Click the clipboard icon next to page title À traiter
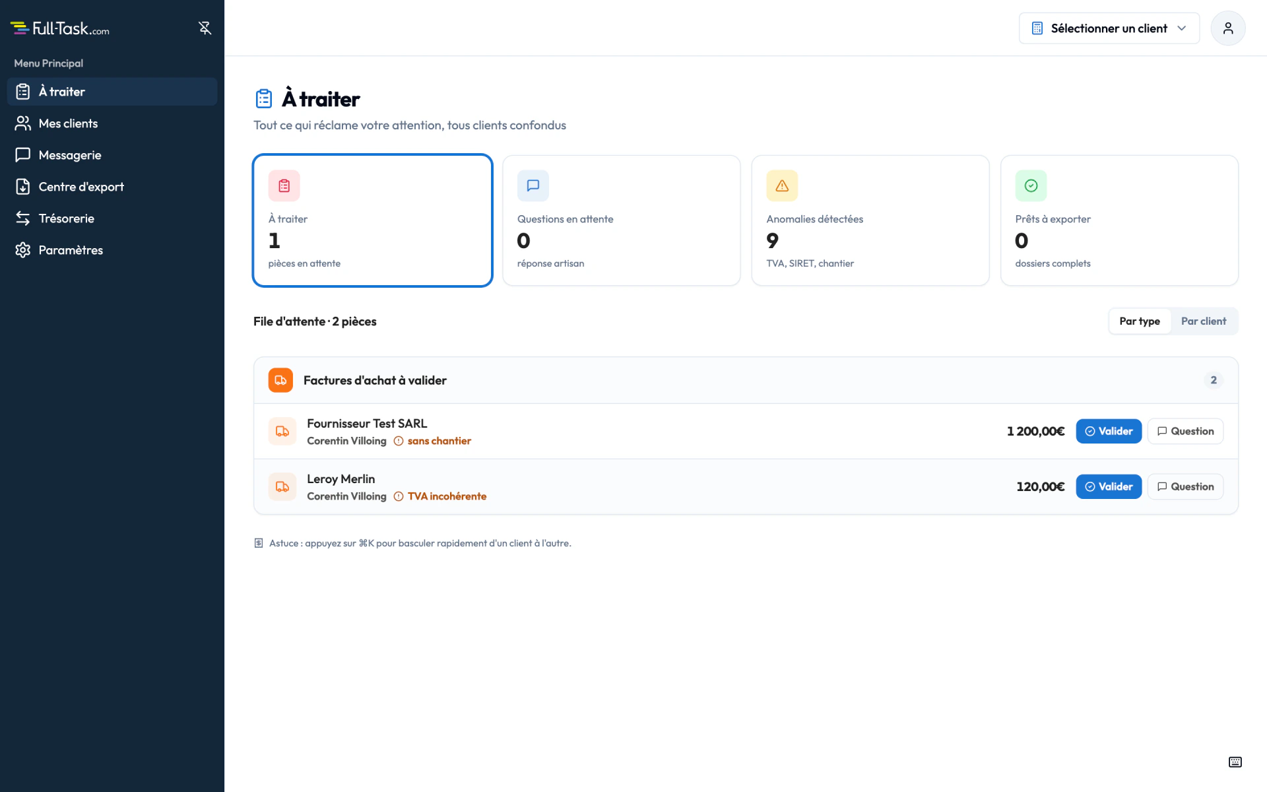 coord(264,99)
